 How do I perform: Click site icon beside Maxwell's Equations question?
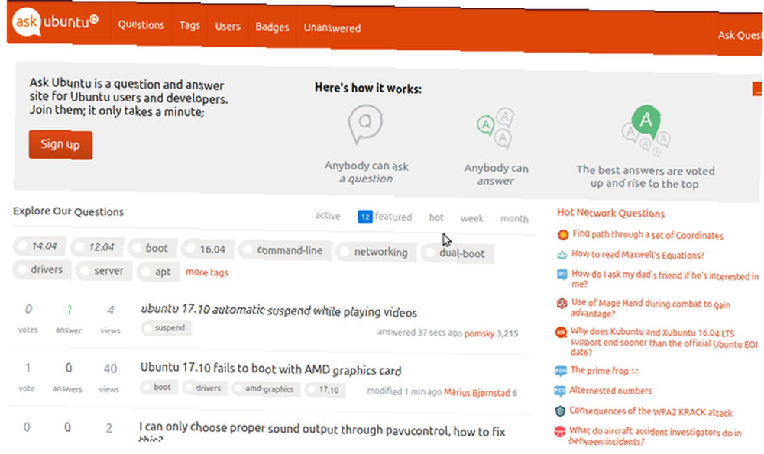click(x=562, y=255)
